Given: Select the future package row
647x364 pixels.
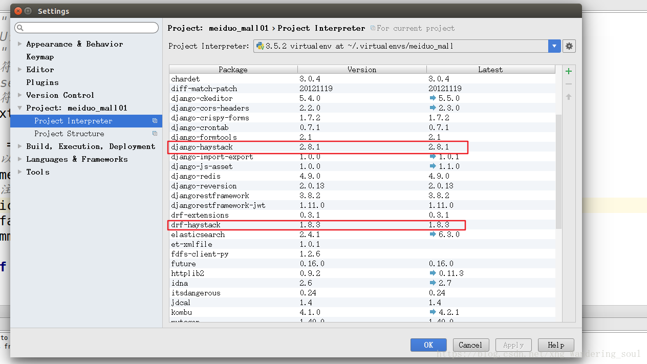Looking at the screenshot, I should (x=362, y=264).
